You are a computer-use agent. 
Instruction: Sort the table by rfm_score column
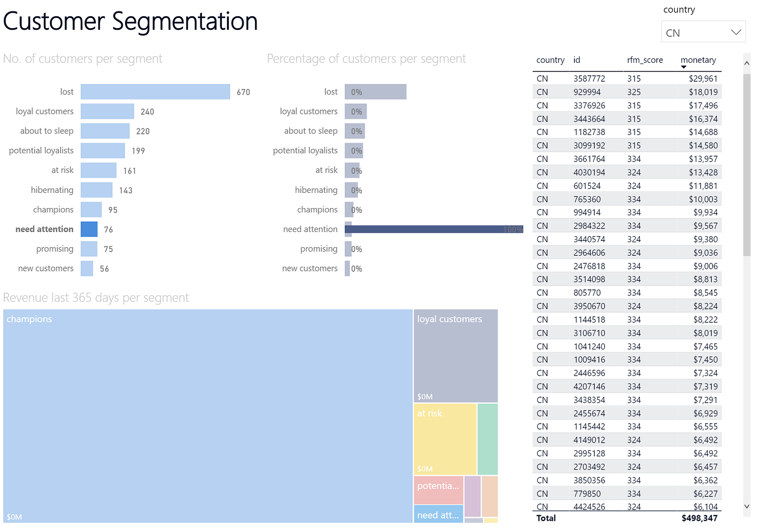click(x=645, y=60)
